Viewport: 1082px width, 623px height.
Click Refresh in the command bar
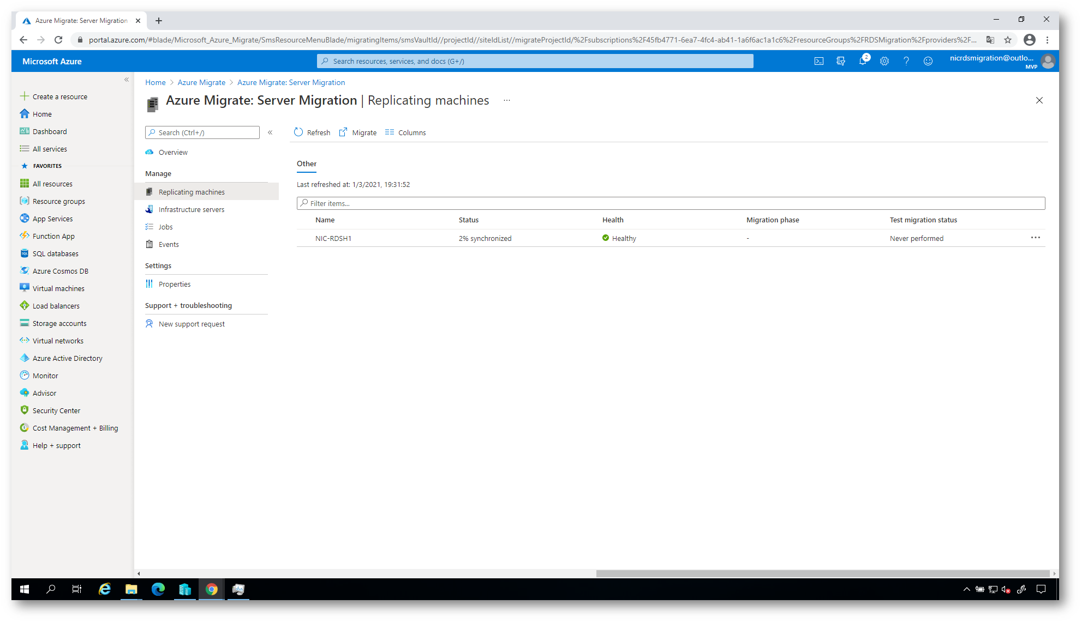click(312, 132)
